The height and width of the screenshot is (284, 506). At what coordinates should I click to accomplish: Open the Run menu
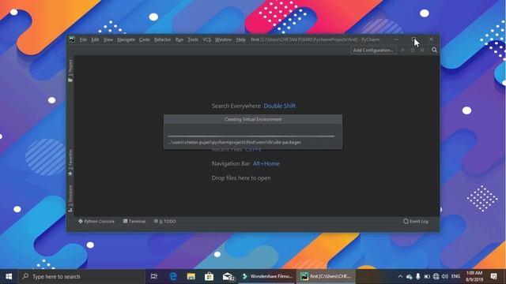coord(179,39)
